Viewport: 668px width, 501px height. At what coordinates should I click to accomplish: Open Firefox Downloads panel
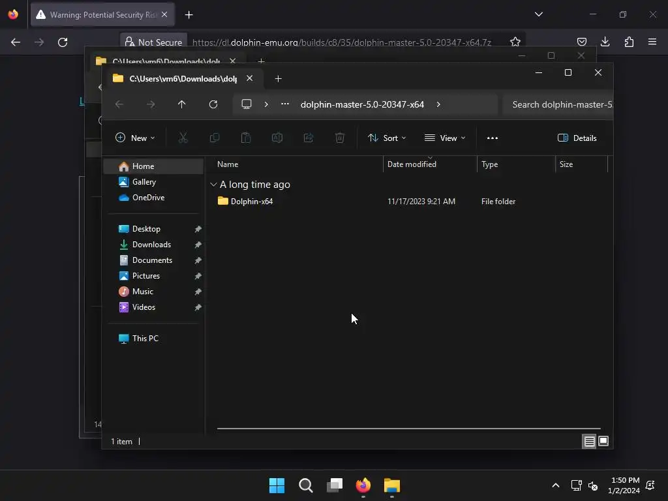click(x=605, y=42)
